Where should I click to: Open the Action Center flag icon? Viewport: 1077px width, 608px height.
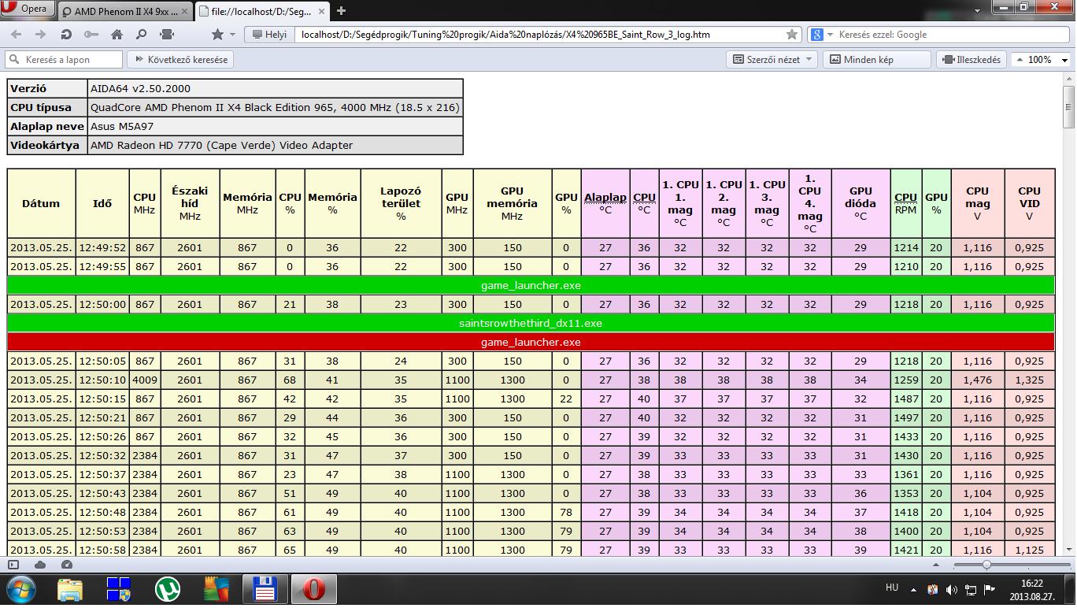point(990,589)
